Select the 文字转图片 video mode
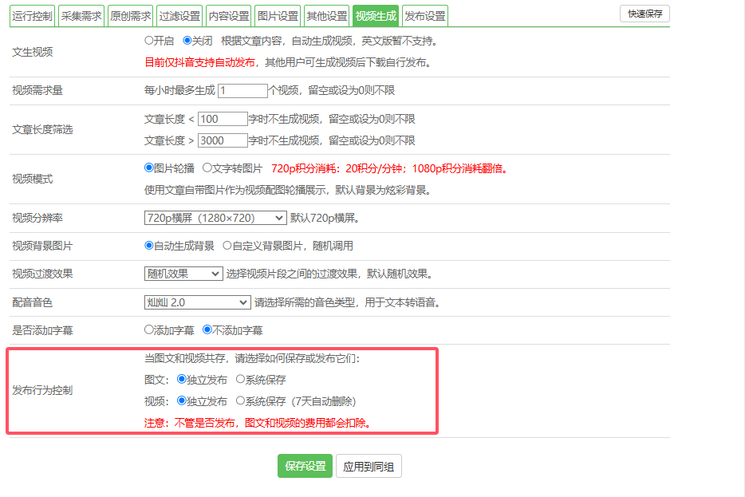The height and width of the screenshot is (497, 745). (x=207, y=168)
